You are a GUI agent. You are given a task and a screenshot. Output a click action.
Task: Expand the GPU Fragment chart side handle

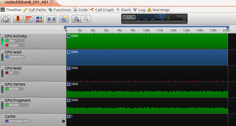(x=2, y=105)
